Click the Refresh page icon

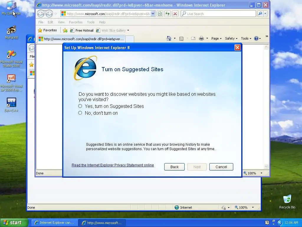tap(168, 14)
